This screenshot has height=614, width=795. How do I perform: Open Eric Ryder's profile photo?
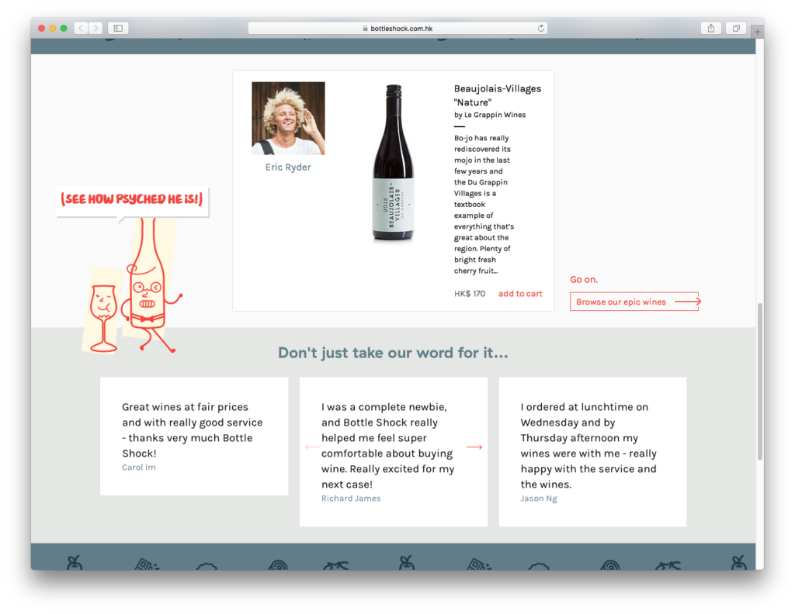[289, 119]
